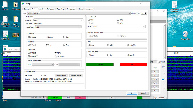Click the red Test PTT button
The height and width of the screenshot is (108, 193).
point(133,64)
